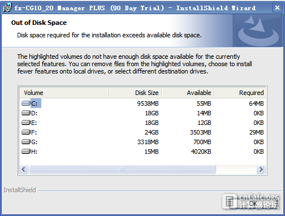Click the 24GB disk size for F:
The height and width of the screenshot is (216, 285).
[x=152, y=132]
